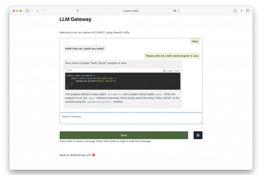Expand the sidebar dropdown chevron
This screenshot has width=262, height=175.
click(32, 11)
